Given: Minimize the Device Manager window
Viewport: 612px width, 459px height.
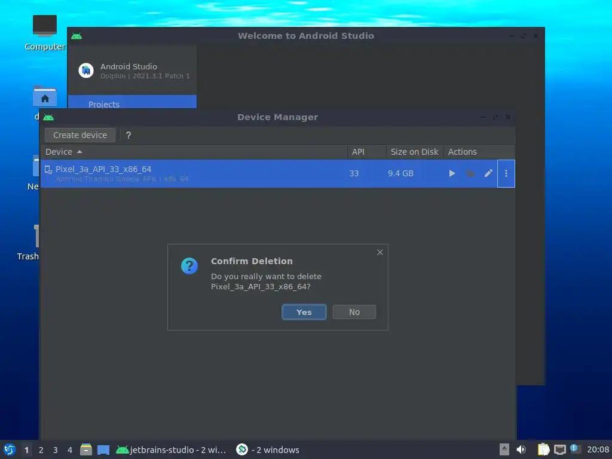Looking at the screenshot, I should tap(482, 117).
